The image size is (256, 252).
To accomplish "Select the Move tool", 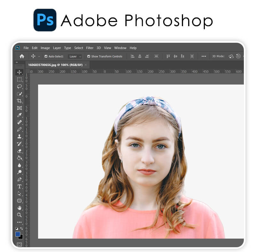I will 20,73.
